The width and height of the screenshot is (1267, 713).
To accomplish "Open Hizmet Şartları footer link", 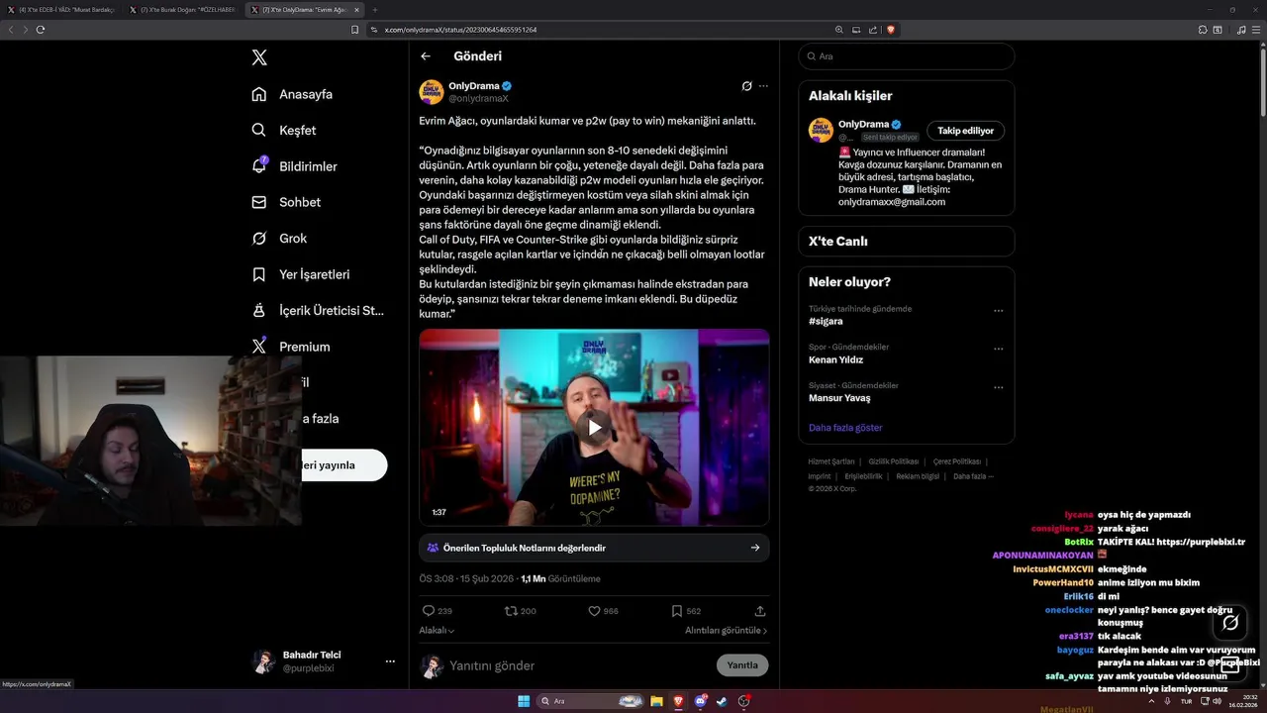I will click(831, 461).
